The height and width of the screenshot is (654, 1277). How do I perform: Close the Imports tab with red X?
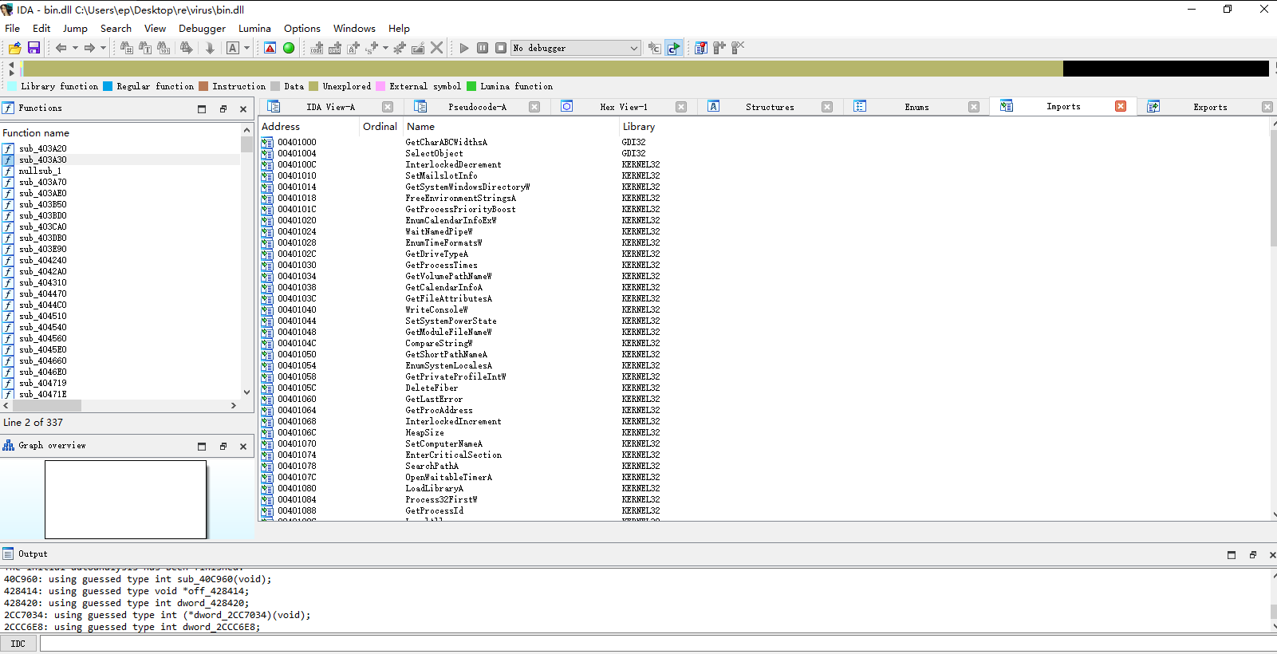(1121, 106)
